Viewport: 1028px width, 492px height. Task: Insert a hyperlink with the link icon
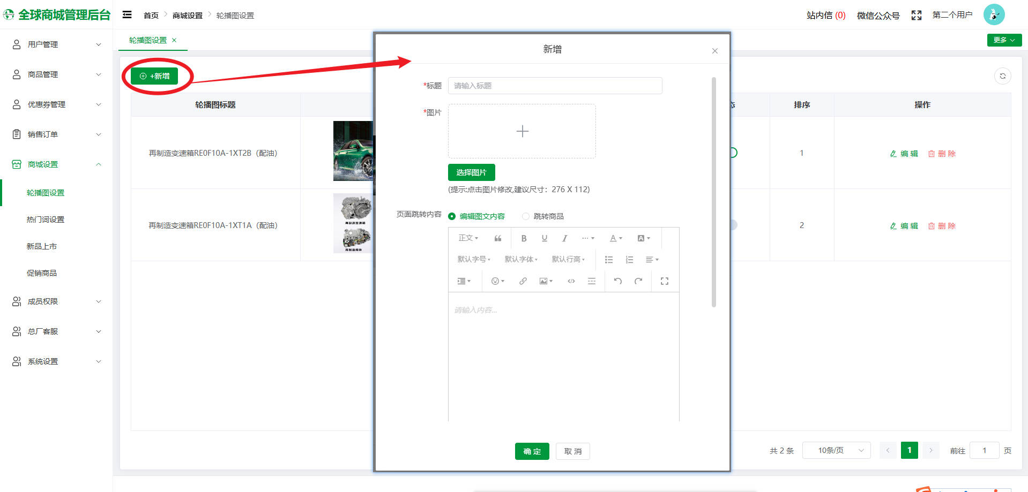[x=523, y=281]
